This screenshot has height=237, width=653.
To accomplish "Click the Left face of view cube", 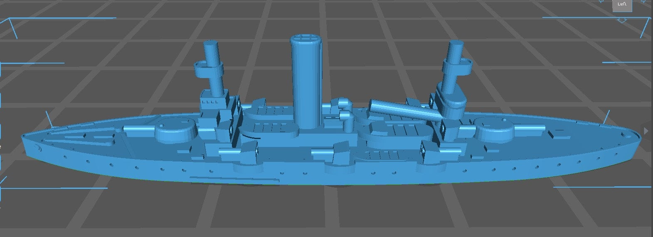I will (622, 5).
